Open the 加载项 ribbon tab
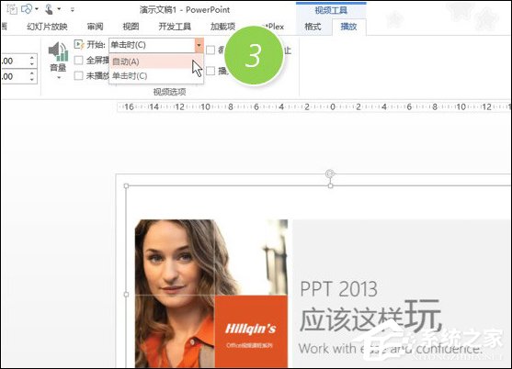 tap(223, 27)
